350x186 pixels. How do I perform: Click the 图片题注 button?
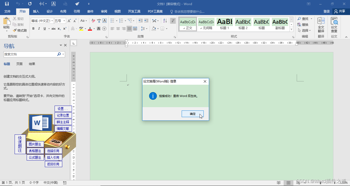coord(35,144)
